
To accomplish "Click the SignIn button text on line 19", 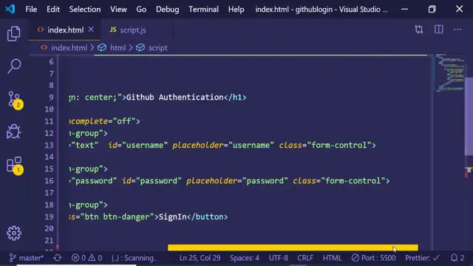I will pos(172,216).
